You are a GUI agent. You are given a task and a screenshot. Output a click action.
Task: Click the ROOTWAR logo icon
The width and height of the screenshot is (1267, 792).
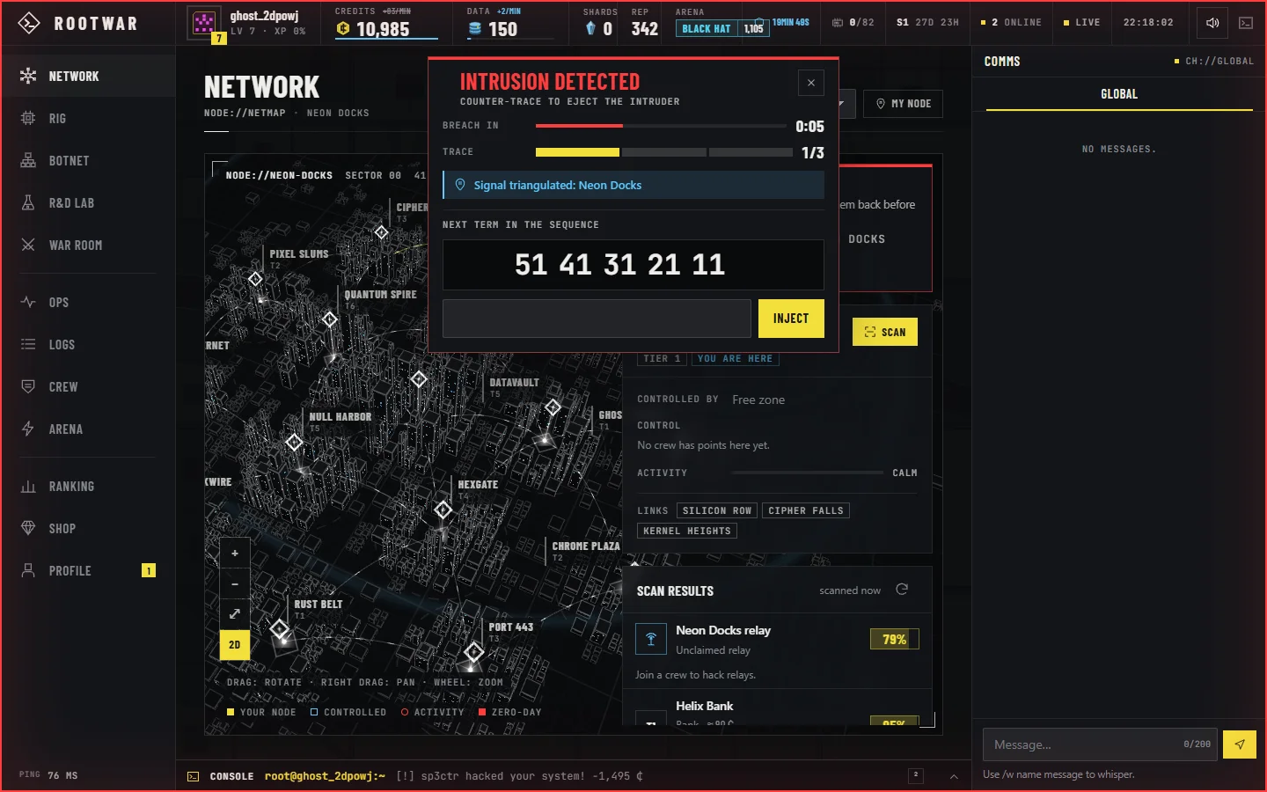click(29, 23)
